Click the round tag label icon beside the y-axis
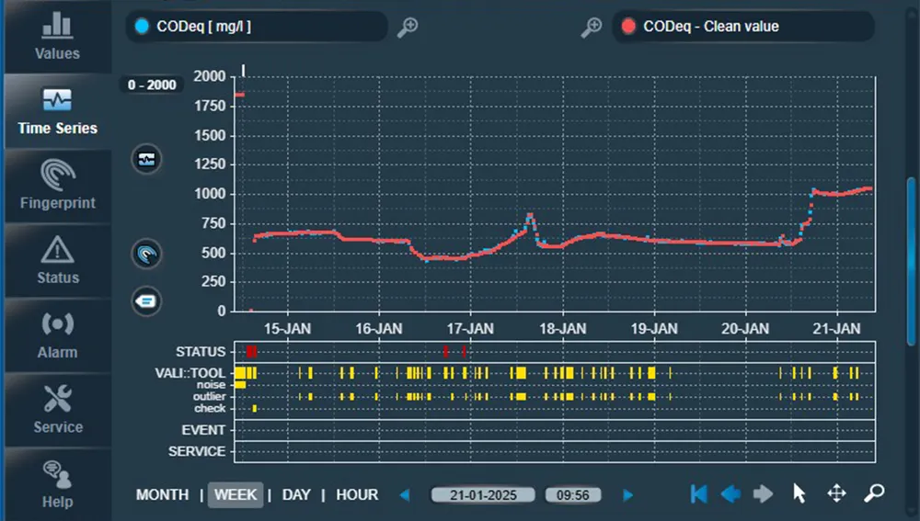Image resolution: width=920 pixels, height=521 pixels. (x=147, y=300)
